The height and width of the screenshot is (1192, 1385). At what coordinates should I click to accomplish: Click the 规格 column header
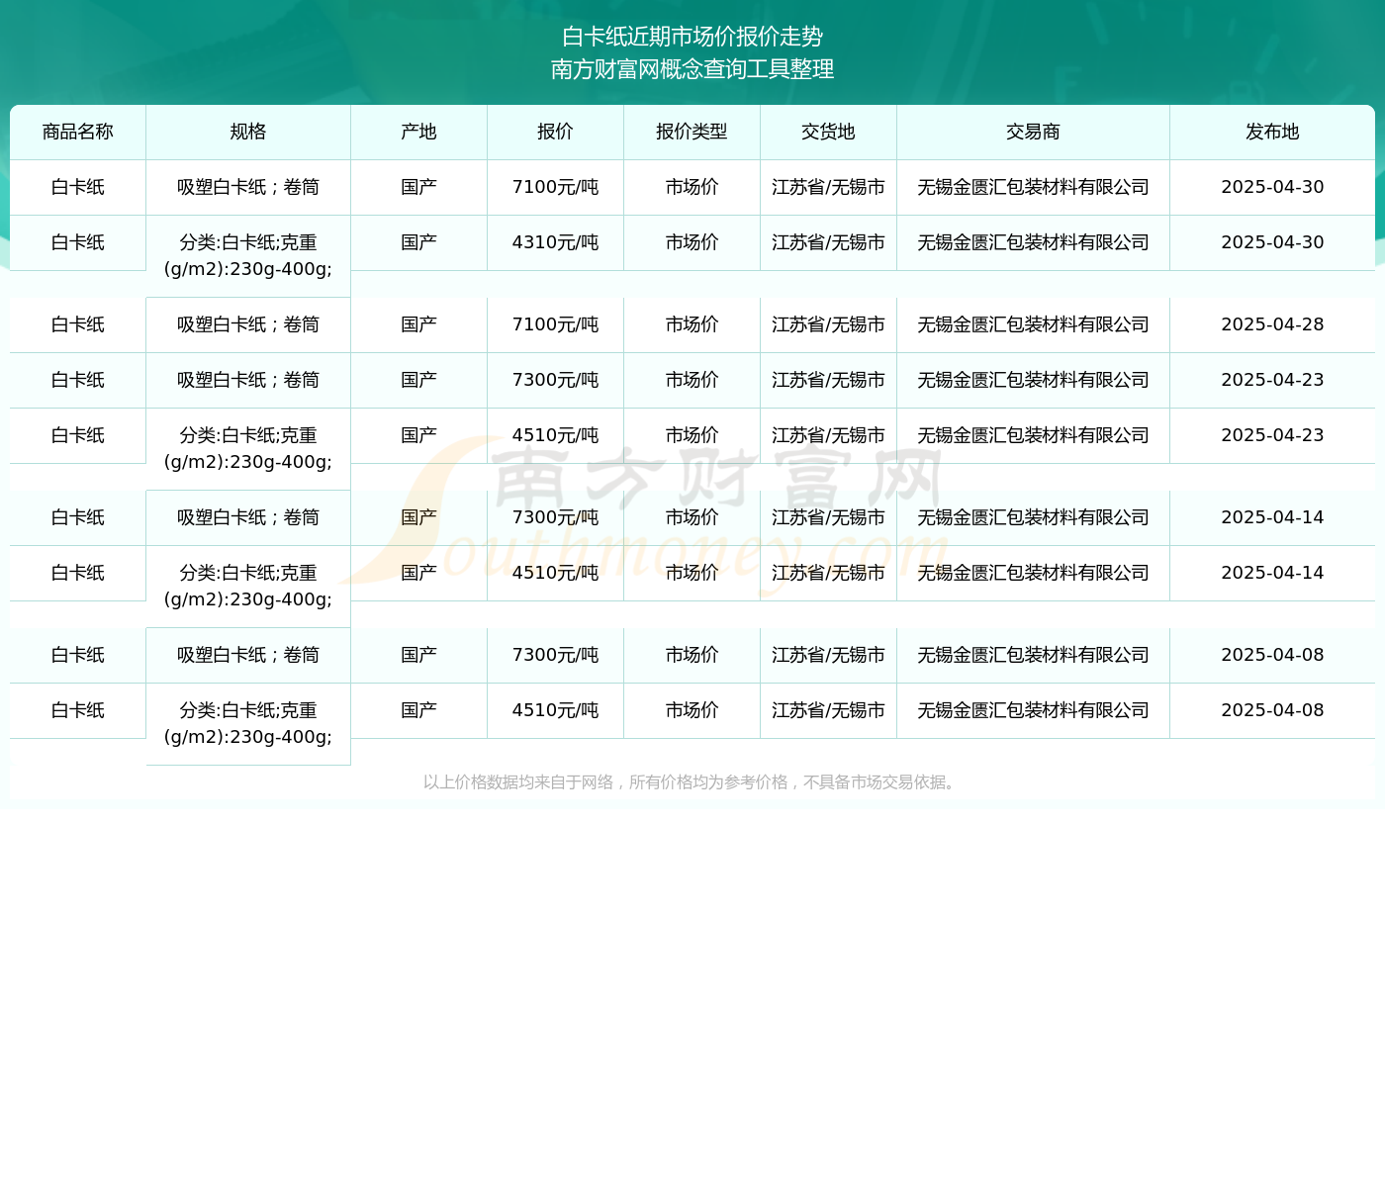click(x=248, y=132)
